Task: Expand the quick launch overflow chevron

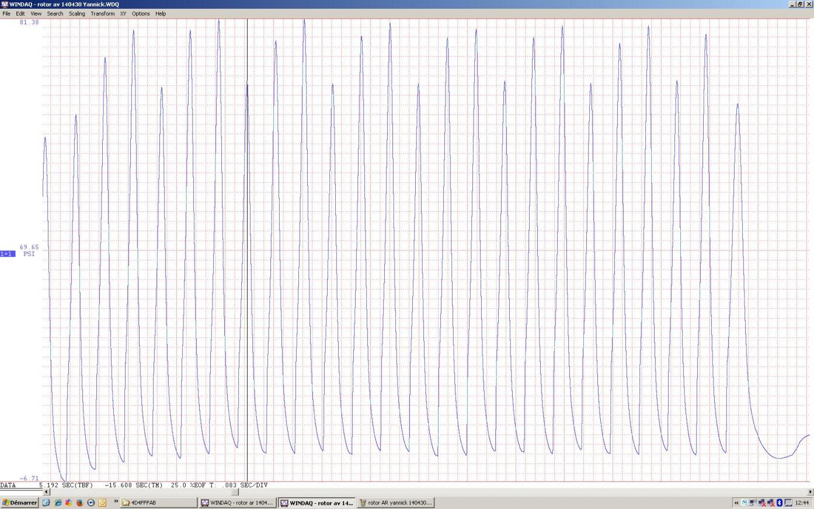Action: tap(116, 501)
